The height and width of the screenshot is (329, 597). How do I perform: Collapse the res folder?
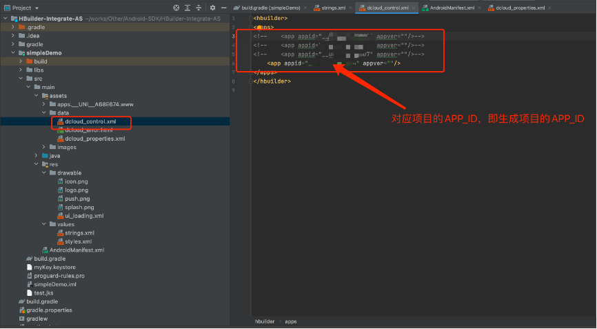pyautogui.click(x=36, y=164)
